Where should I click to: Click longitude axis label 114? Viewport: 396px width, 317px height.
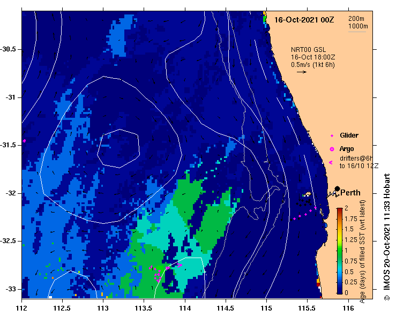tap(185, 308)
